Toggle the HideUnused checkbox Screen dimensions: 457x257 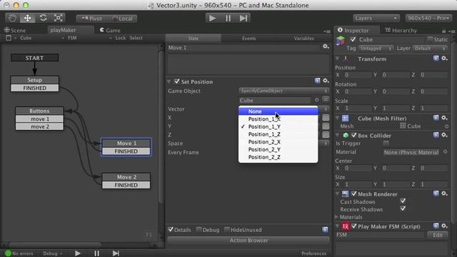coord(227,230)
